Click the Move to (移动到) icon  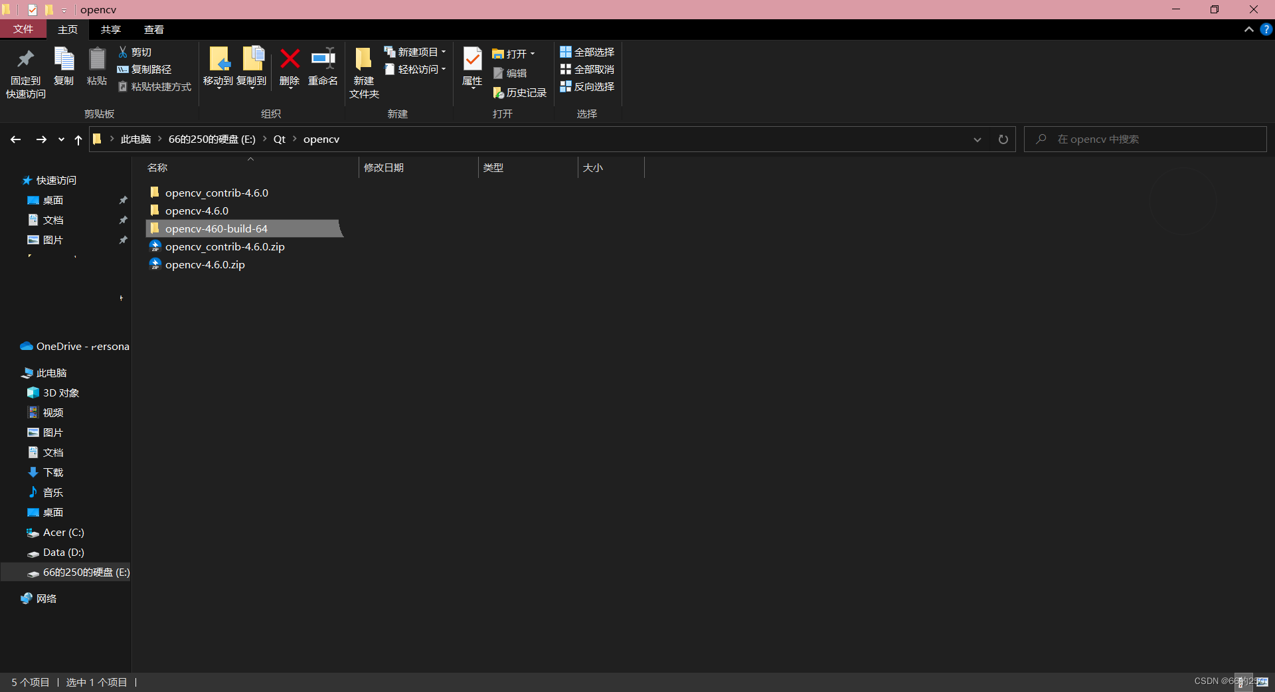pyautogui.click(x=219, y=58)
